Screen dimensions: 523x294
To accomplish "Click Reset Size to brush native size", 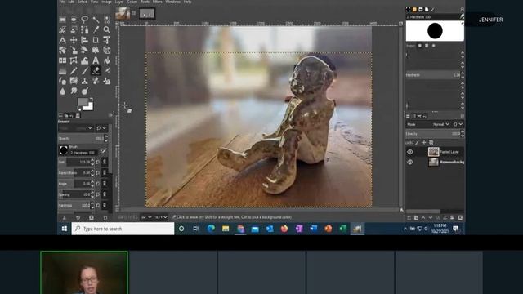I will click(x=98, y=162).
